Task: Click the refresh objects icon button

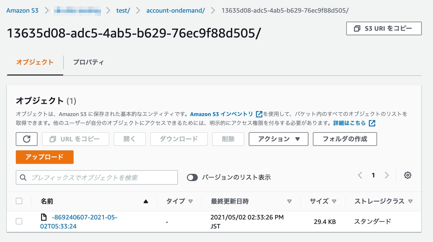Action: pos(27,139)
